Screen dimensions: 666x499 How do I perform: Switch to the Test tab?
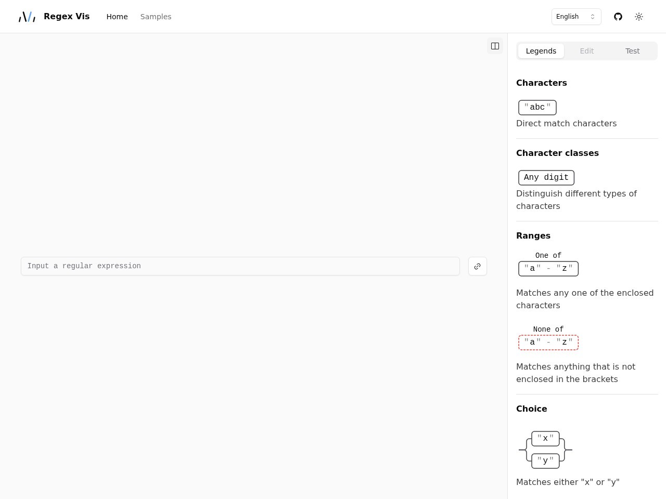(633, 51)
